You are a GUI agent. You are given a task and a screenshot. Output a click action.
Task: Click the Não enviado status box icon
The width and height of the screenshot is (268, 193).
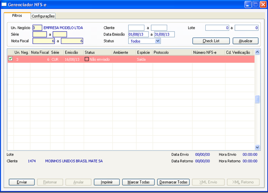tap(87, 59)
